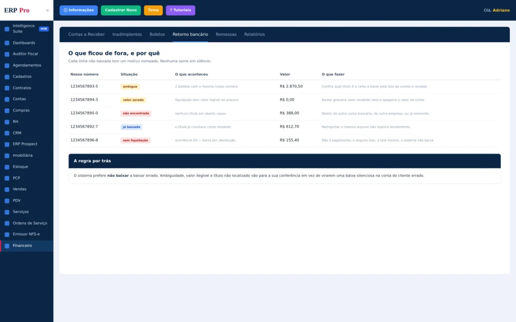
Task: Click the Informações button
Action: coord(79,10)
